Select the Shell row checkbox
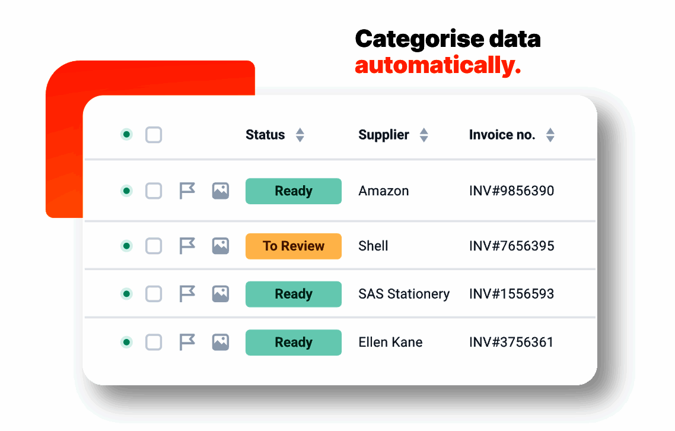The image size is (675, 431). 154,245
